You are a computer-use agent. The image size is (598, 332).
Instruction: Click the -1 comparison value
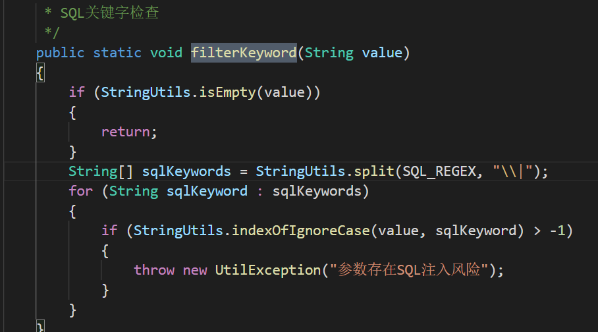point(557,231)
